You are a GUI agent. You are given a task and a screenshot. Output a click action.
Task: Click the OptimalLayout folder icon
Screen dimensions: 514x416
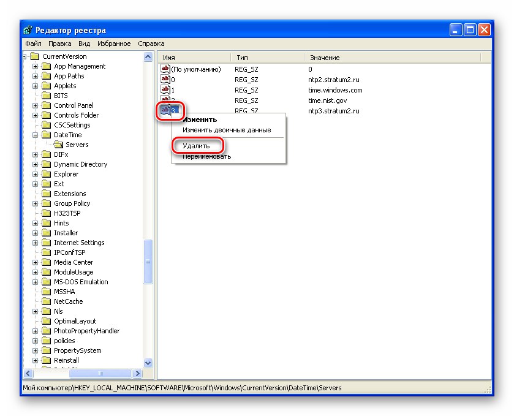pyautogui.click(x=46, y=321)
